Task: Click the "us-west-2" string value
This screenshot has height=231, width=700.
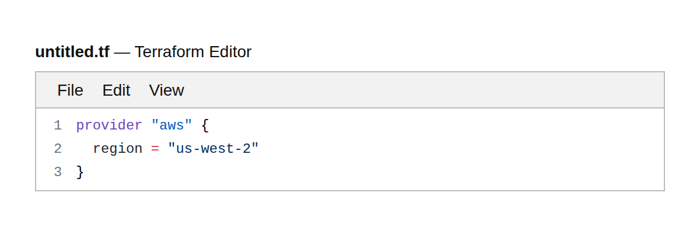Action: (x=213, y=149)
